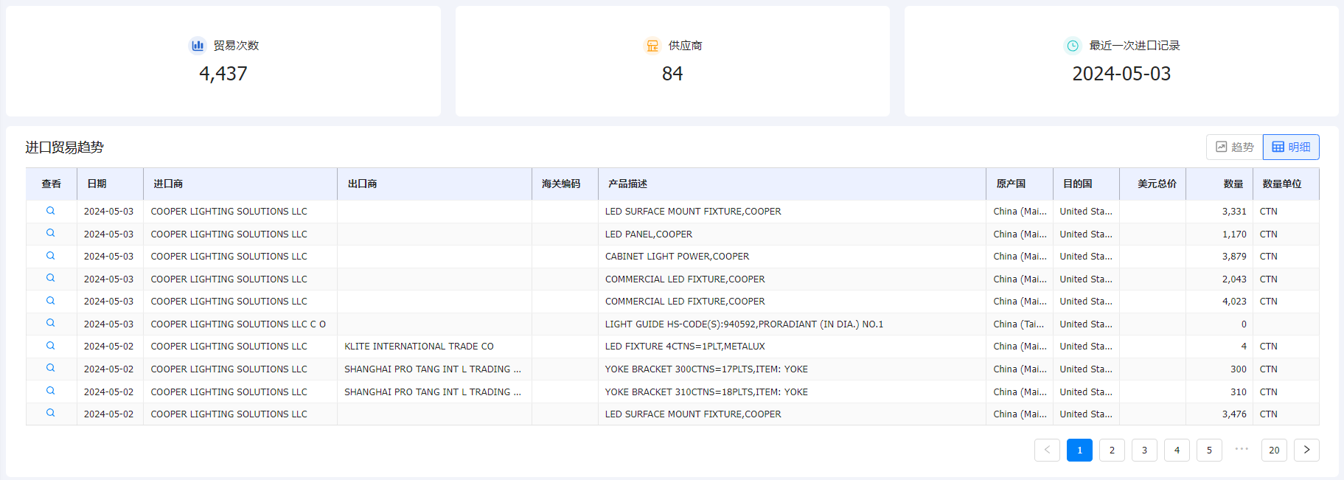Switch to the 明细 detail view

tap(1291, 147)
